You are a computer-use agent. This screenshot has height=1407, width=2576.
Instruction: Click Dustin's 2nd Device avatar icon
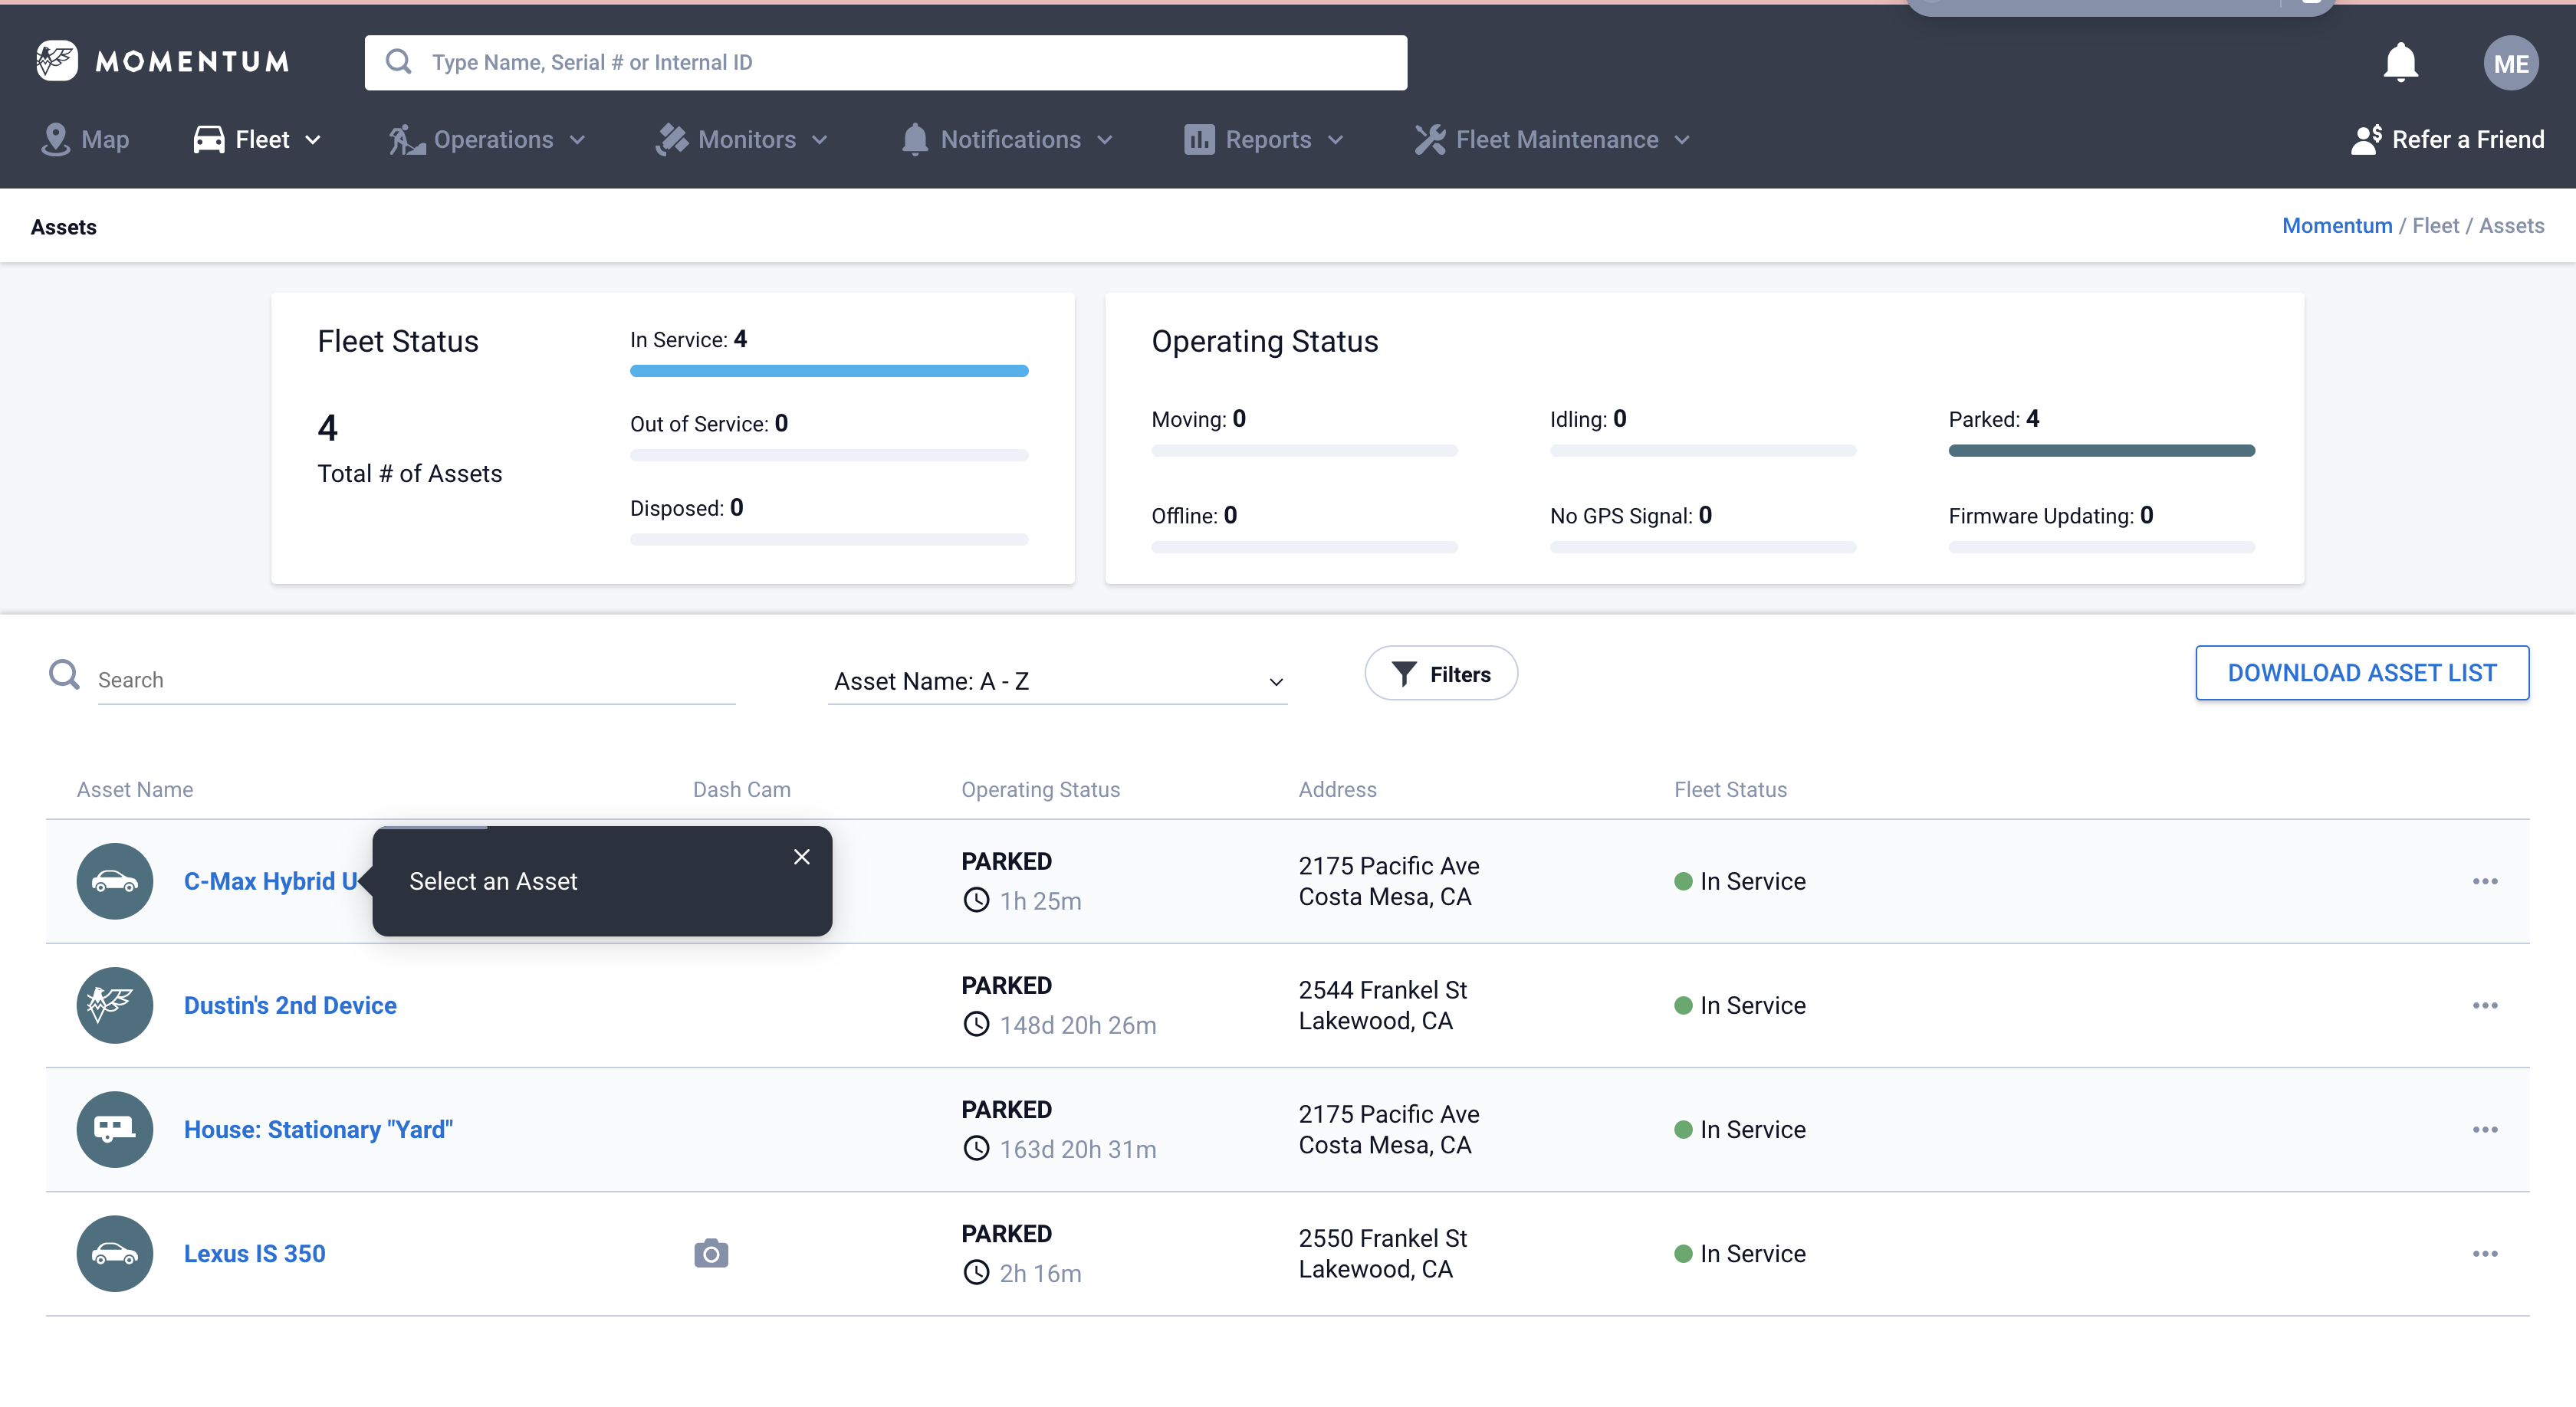click(x=115, y=1005)
